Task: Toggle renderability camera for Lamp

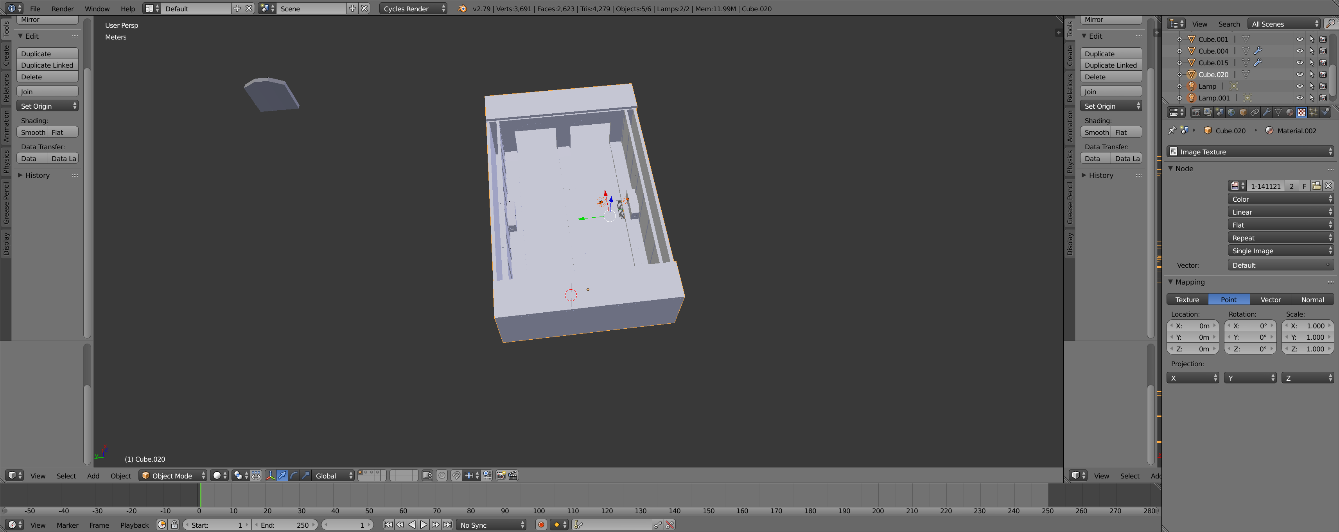Action: [x=1323, y=86]
